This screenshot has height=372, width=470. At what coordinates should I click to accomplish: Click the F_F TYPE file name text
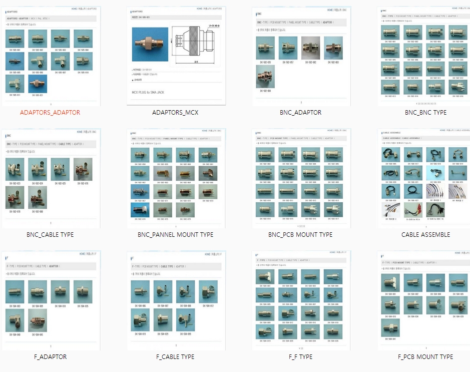pyautogui.click(x=300, y=357)
